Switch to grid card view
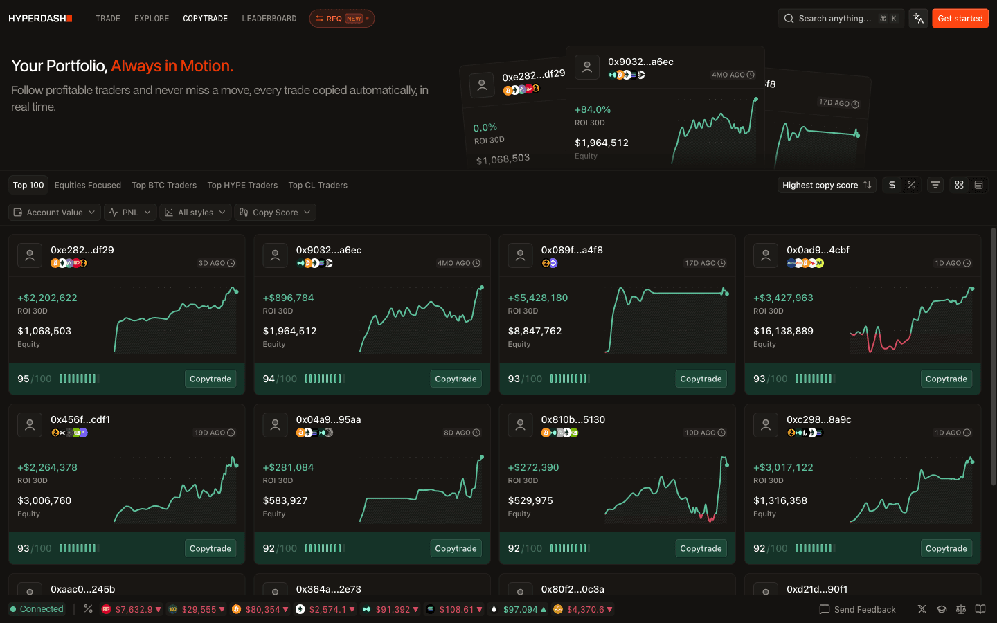 pos(959,185)
